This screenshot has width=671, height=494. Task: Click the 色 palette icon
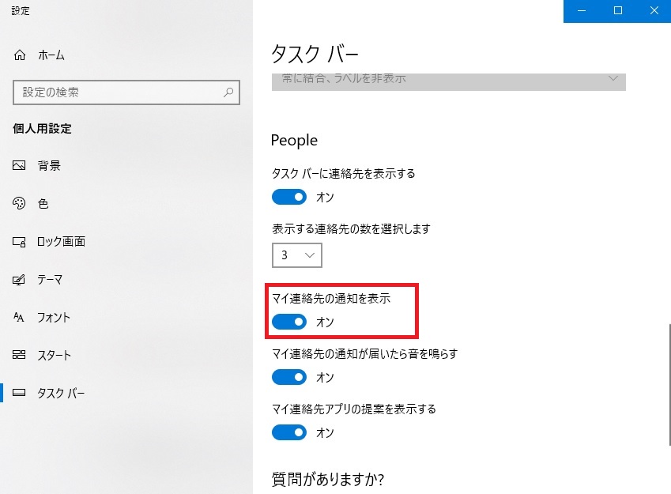(19, 203)
